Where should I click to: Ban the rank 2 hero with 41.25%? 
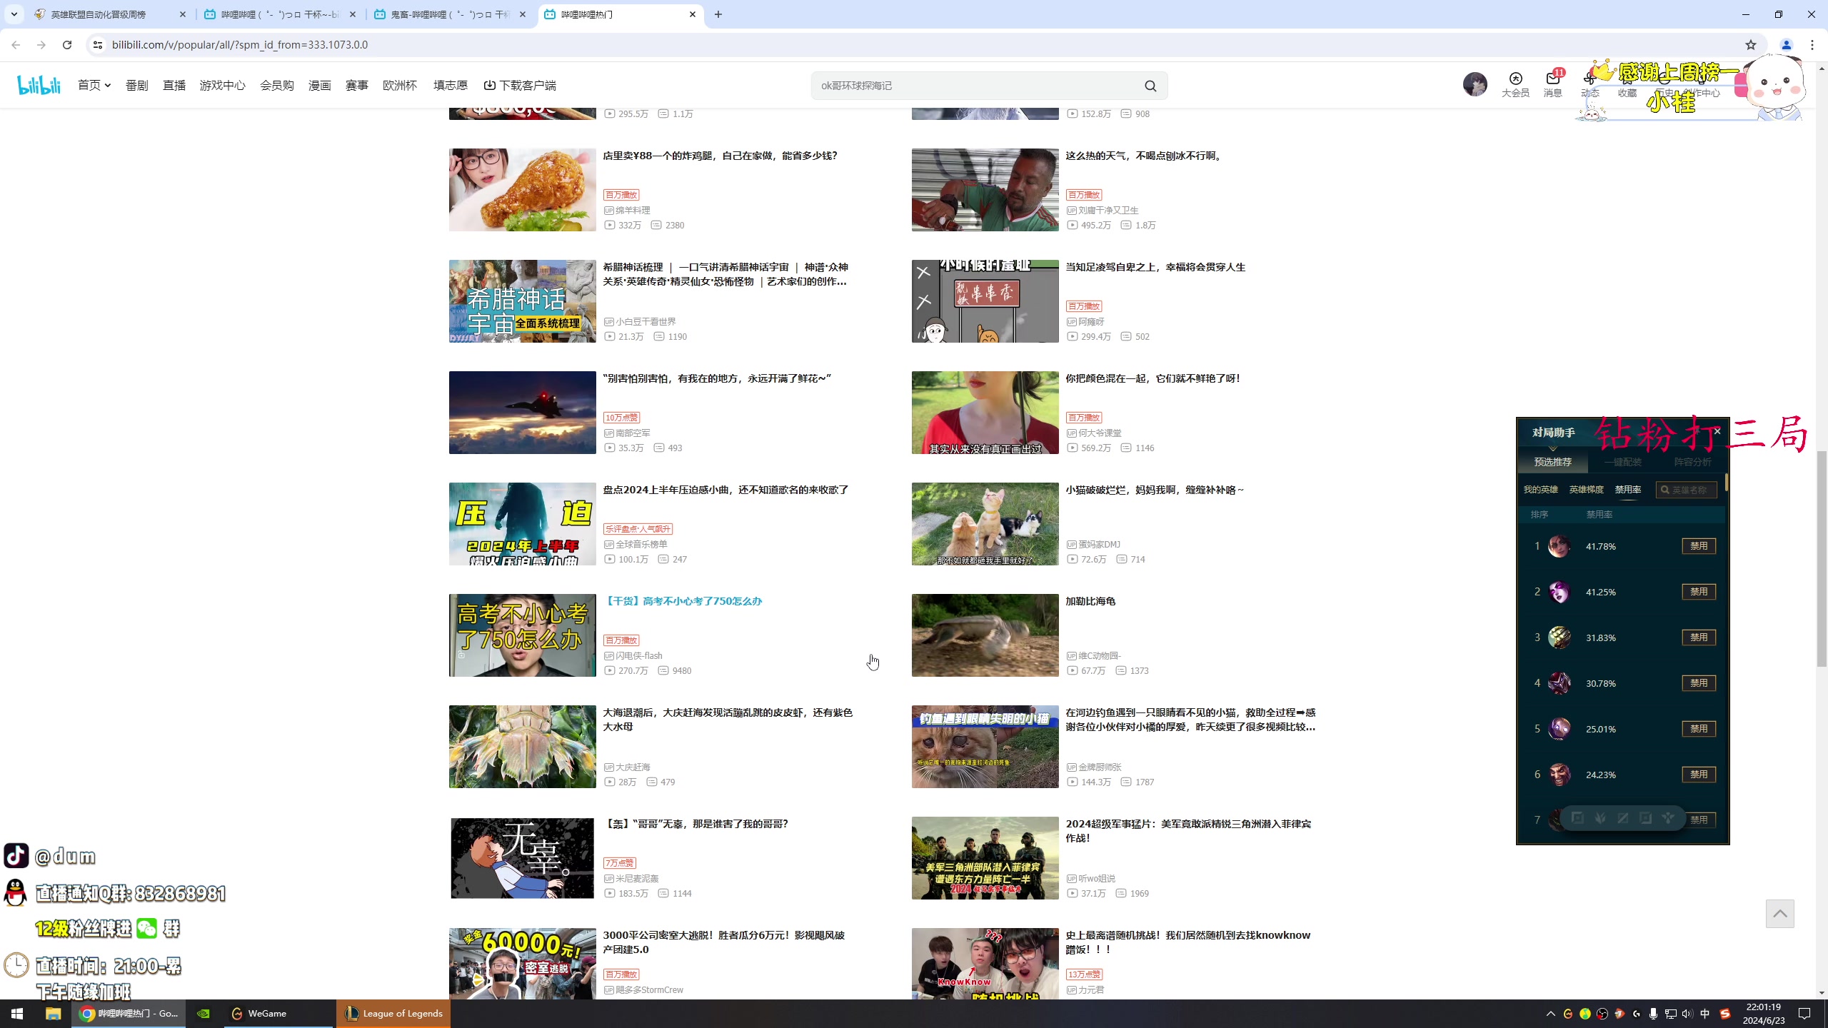pos(1699,592)
